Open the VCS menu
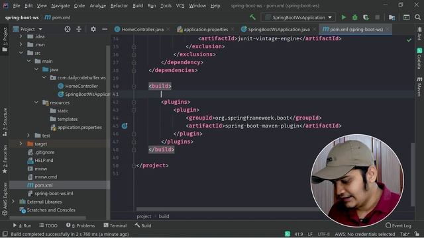Image resolution: width=424 pixels, height=238 pixels. pyautogui.click(x=180, y=6)
